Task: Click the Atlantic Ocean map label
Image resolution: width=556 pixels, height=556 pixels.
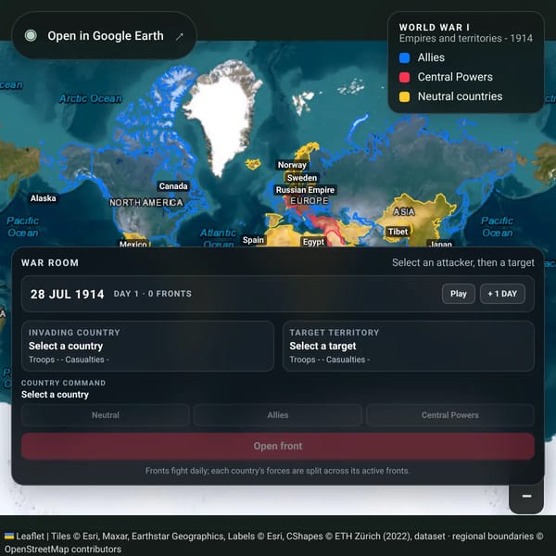Action: click(218, 238)
